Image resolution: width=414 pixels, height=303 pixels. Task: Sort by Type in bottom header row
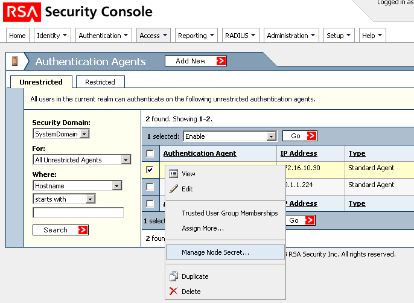pyautogui.click(x=357, y=203)
